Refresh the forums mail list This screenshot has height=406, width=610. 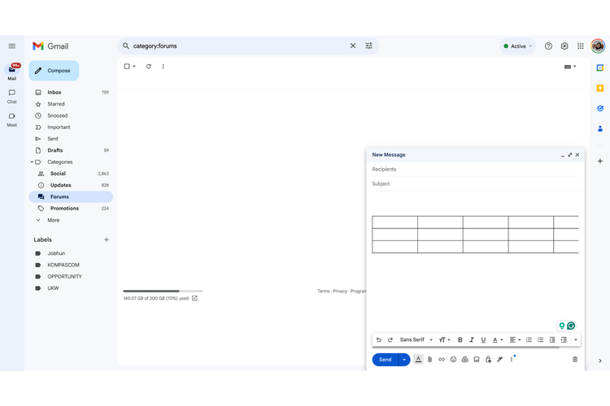pos(148,67)
